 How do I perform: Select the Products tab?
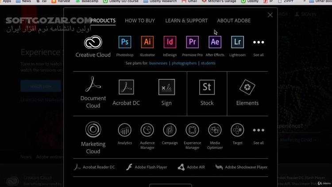tap(103, 20)
